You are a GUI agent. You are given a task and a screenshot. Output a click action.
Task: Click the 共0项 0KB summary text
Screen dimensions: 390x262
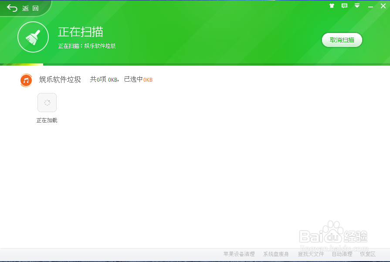[104, 80]
